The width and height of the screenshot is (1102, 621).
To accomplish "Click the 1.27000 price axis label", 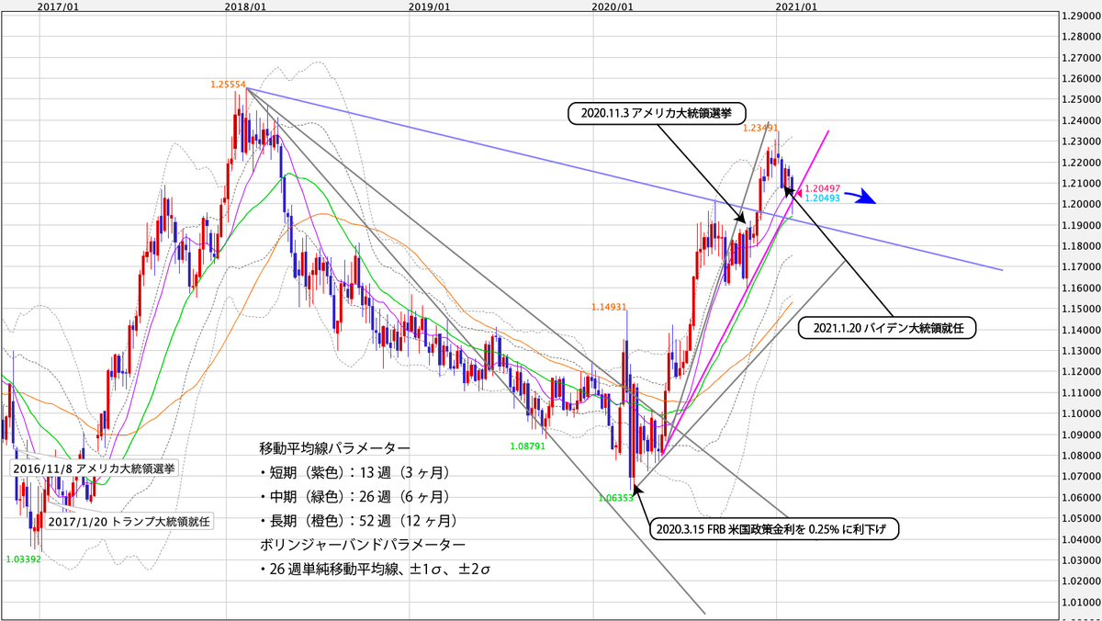I will (1080, 57).
